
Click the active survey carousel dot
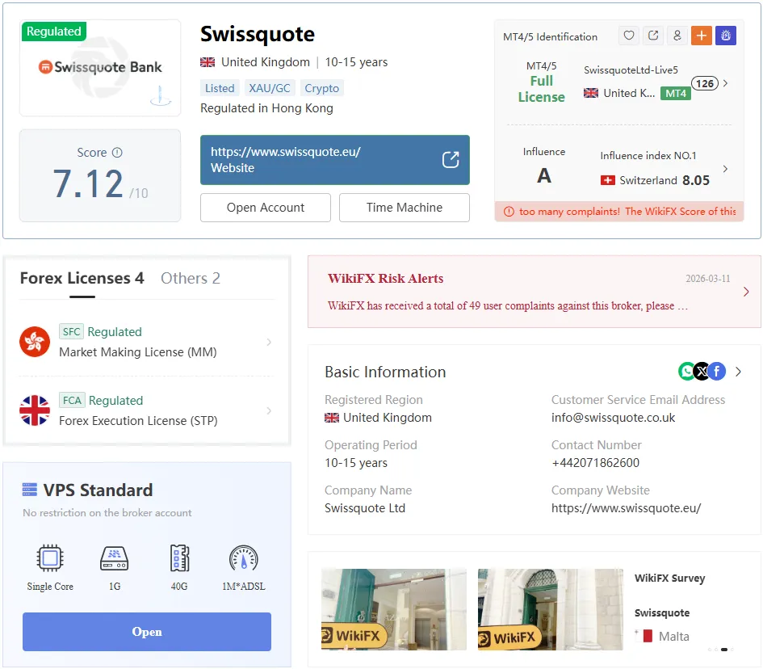(724, 650)
